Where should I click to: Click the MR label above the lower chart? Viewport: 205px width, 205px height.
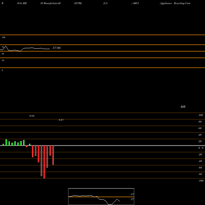tap(183, 107)
